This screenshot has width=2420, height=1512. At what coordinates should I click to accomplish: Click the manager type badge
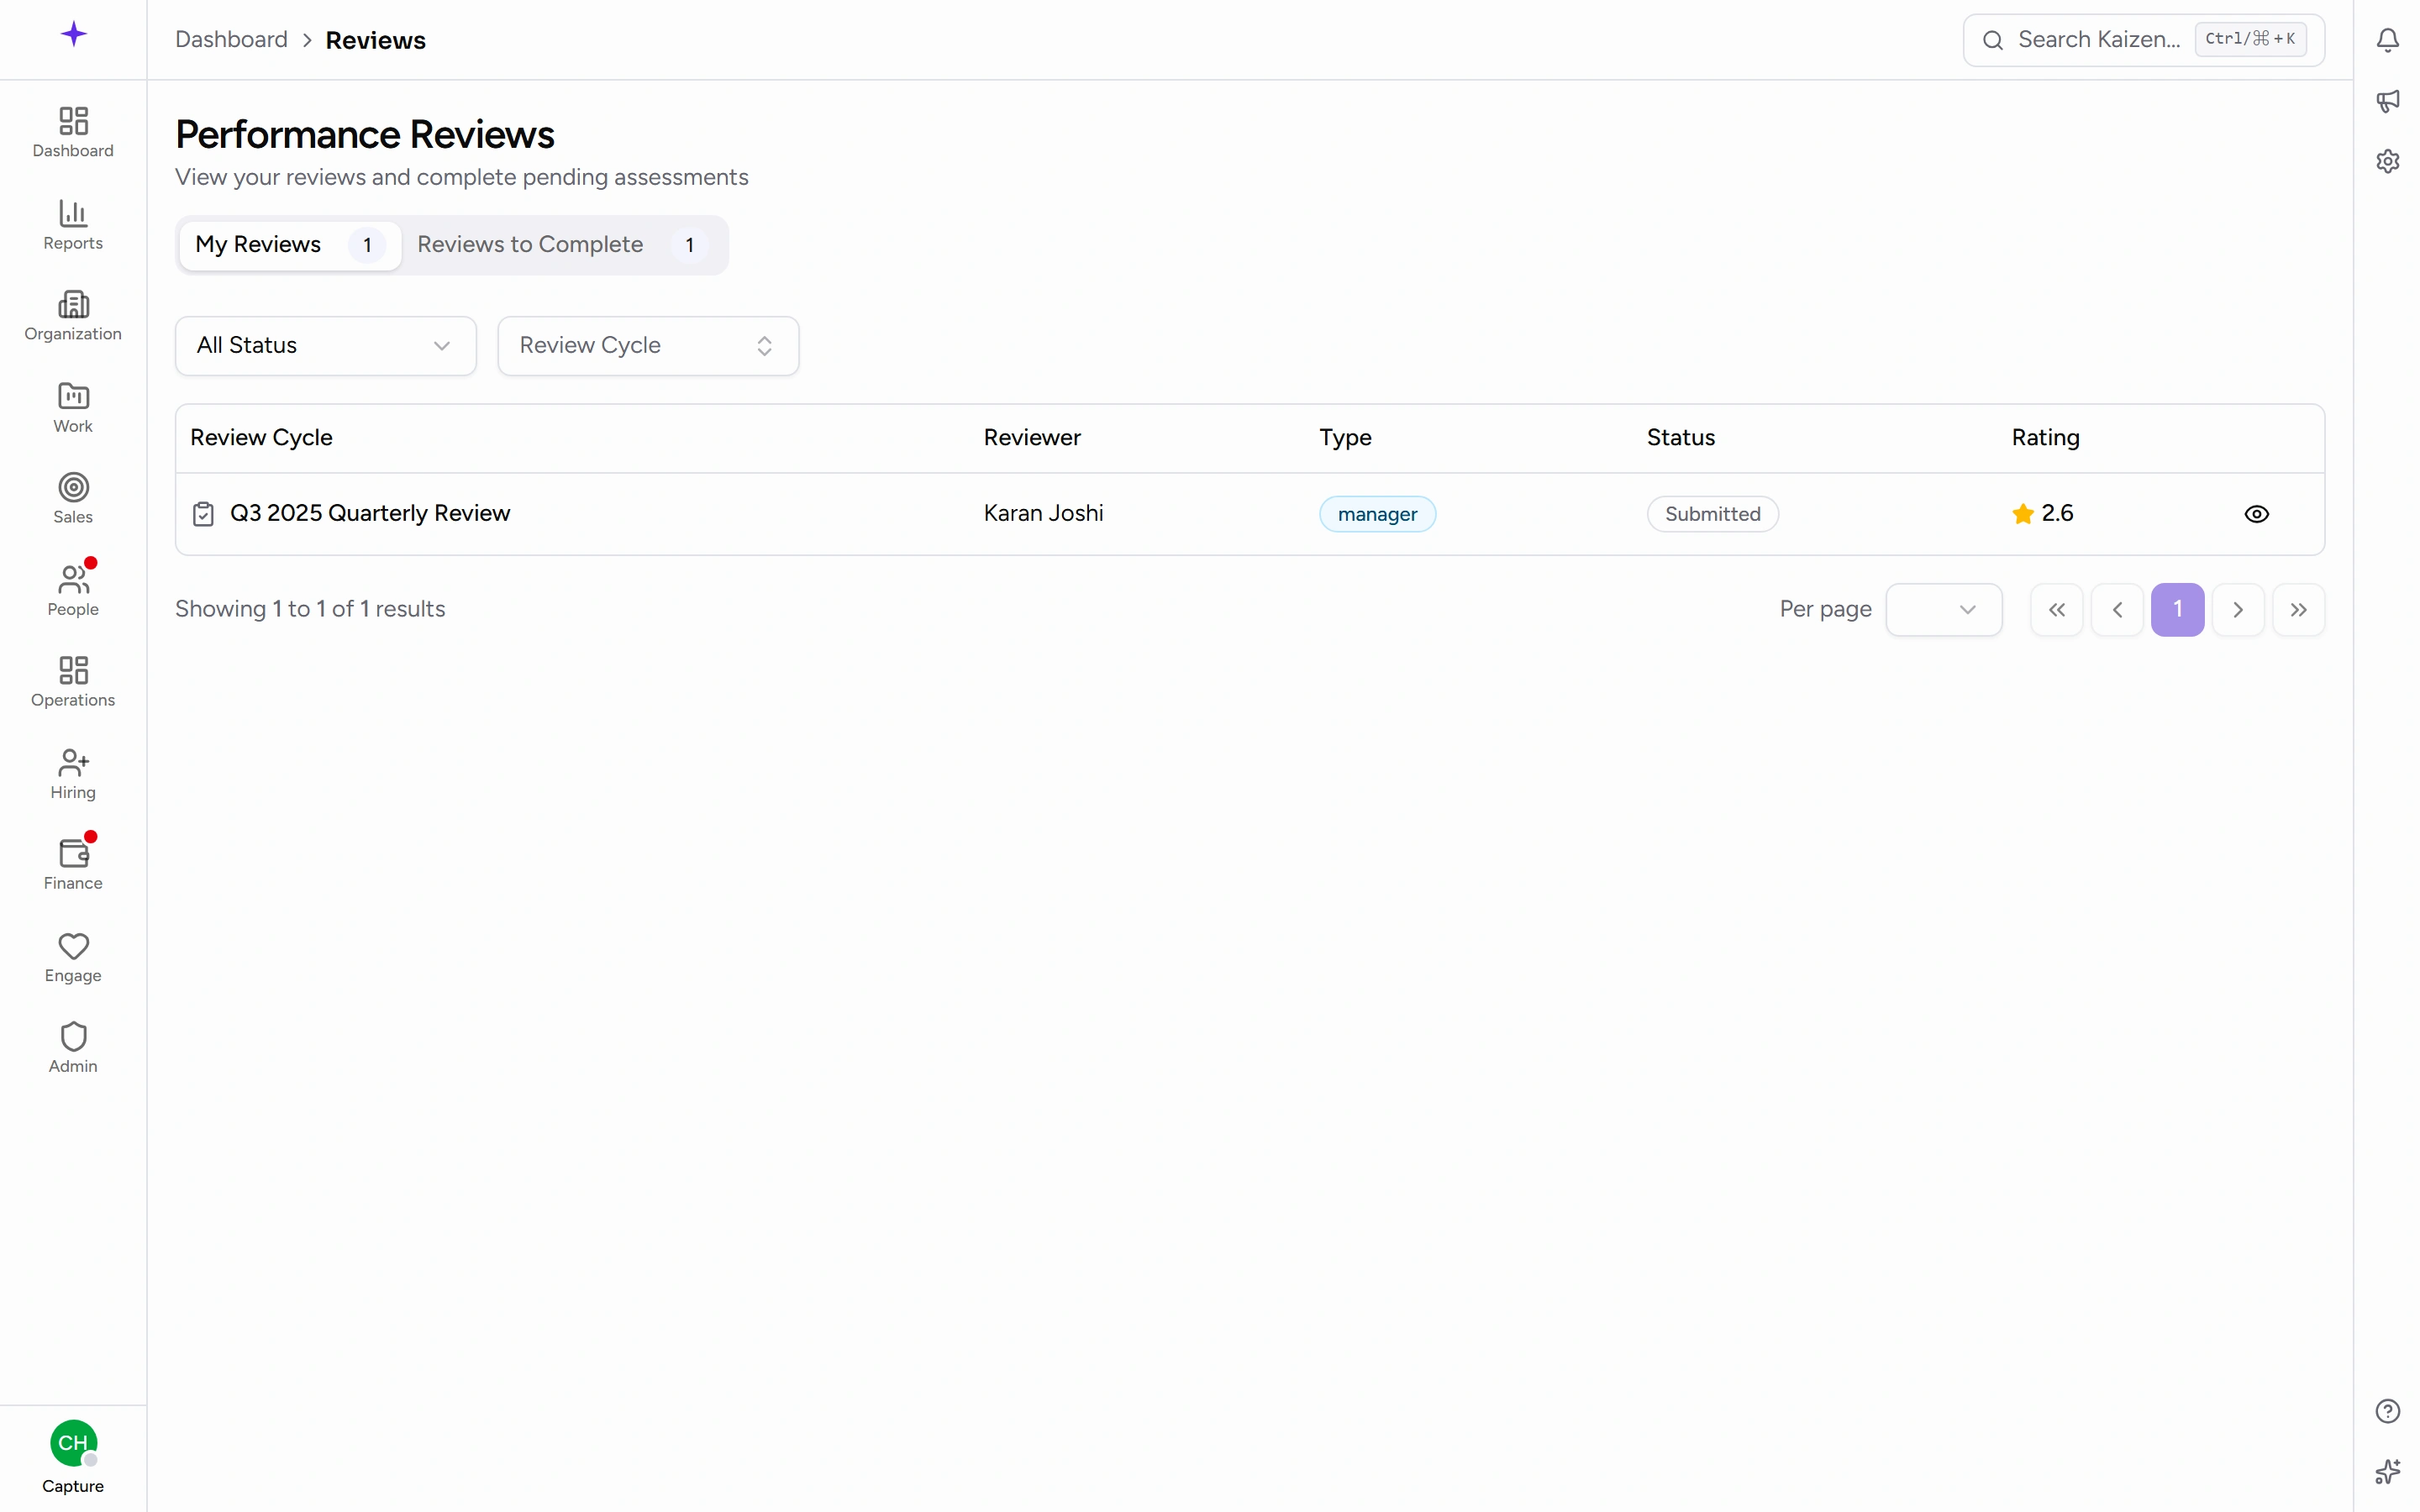pos(1377,514)
